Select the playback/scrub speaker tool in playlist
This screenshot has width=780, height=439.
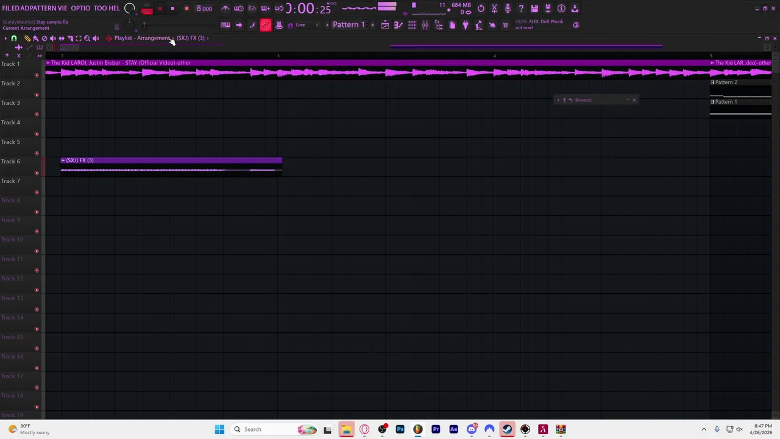[x=96, y=38]
